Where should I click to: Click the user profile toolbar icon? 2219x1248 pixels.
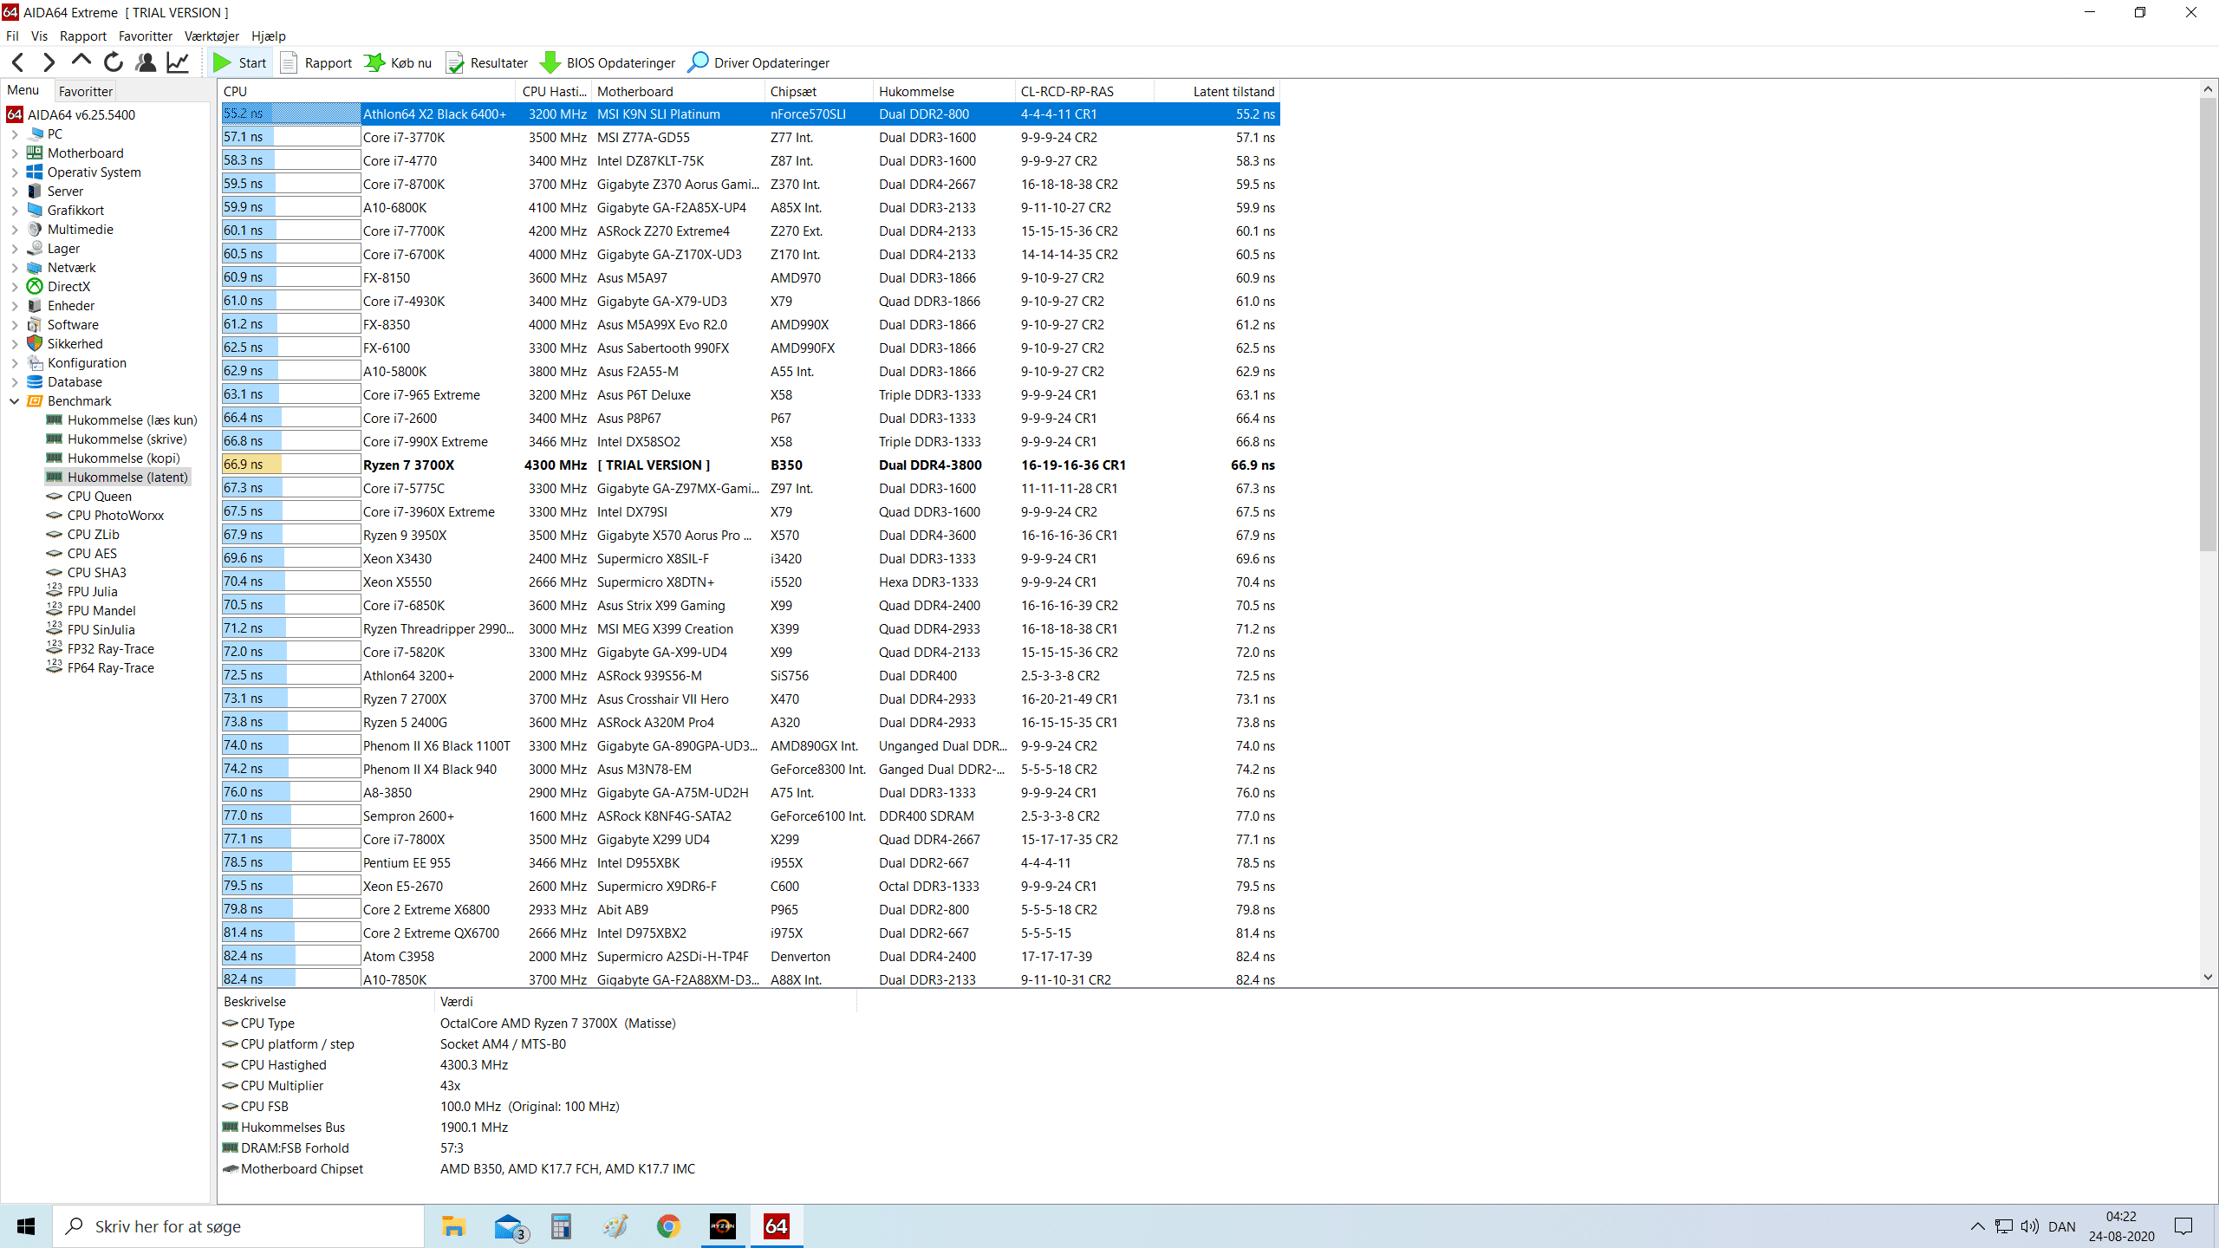pos(146,62)
